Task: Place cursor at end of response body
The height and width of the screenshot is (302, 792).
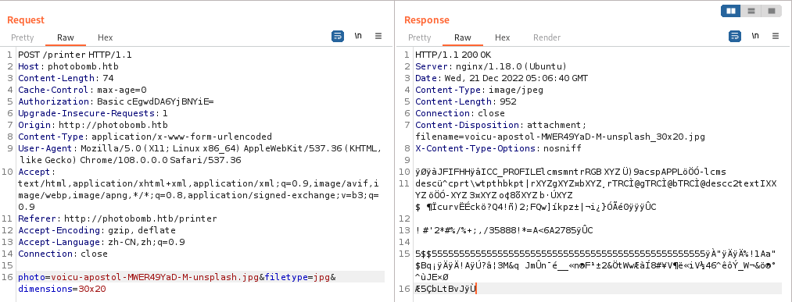Action: point(476,289)
